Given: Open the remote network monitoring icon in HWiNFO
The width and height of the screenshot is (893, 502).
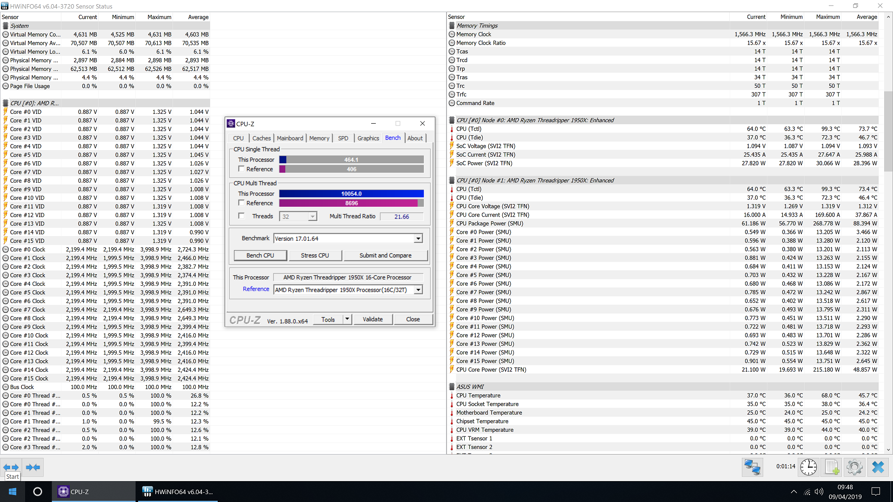Looking at the screenshot, I should [752, 467].
